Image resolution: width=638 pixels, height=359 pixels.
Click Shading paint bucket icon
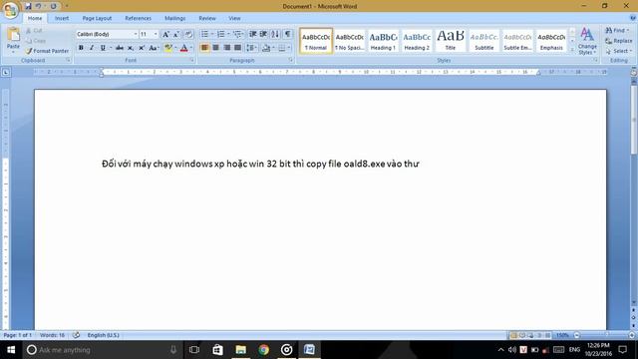[266, 48]
